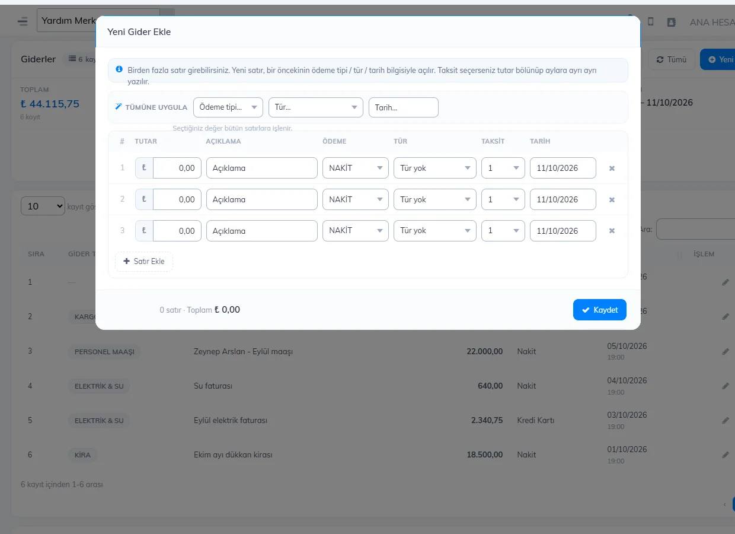Remove the third row via x icon
The height and width of the screenshot is (534, 735).
612,231
